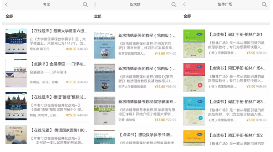Viewport: 273px width, 152px height.
Task: Open the blue 柏林广场3 cover
Action: pos(194,111)
